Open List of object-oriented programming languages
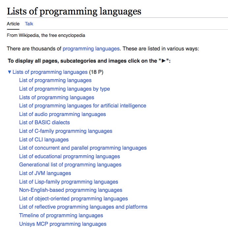 click(x=73, y=199)
